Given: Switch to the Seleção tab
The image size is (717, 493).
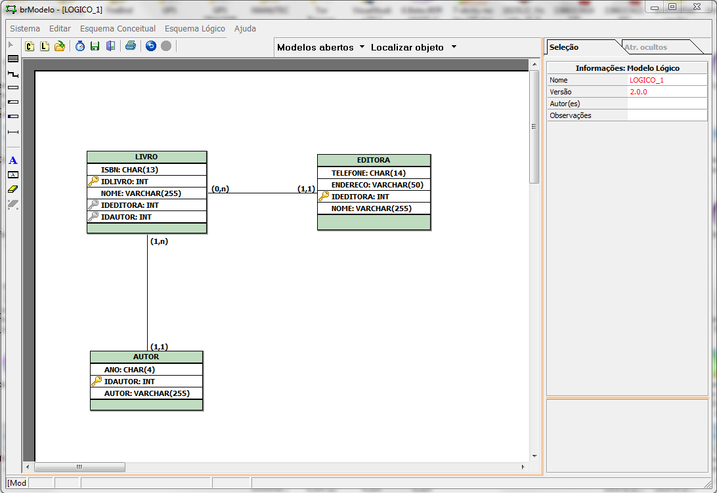Looking at the screenshot, I should coord(564,47).
